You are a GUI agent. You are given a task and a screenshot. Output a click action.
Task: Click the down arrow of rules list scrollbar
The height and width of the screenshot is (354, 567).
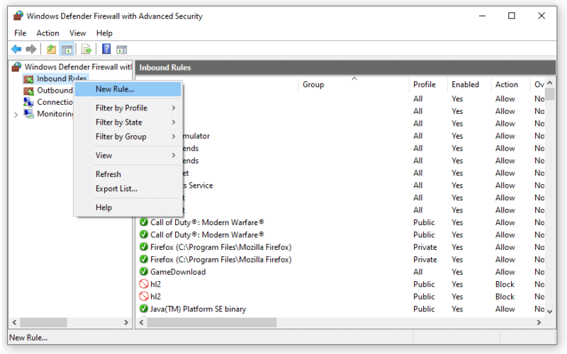550,312
